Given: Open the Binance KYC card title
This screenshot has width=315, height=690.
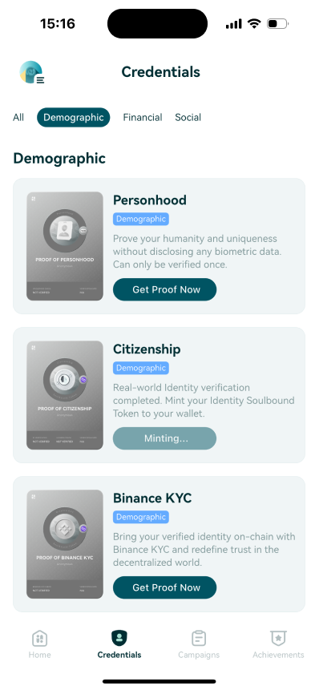Looking at the screenshot, I should [x=152, y=498].
